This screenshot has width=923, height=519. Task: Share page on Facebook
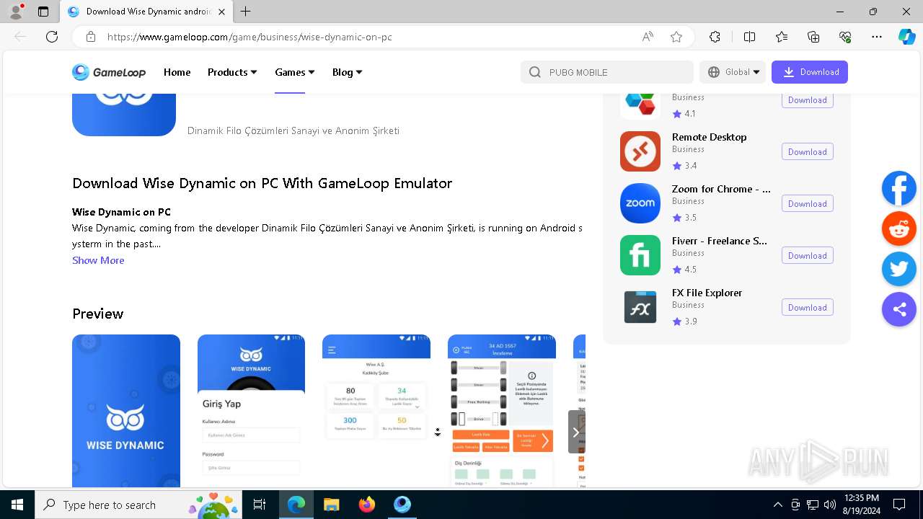coord(899,189)
